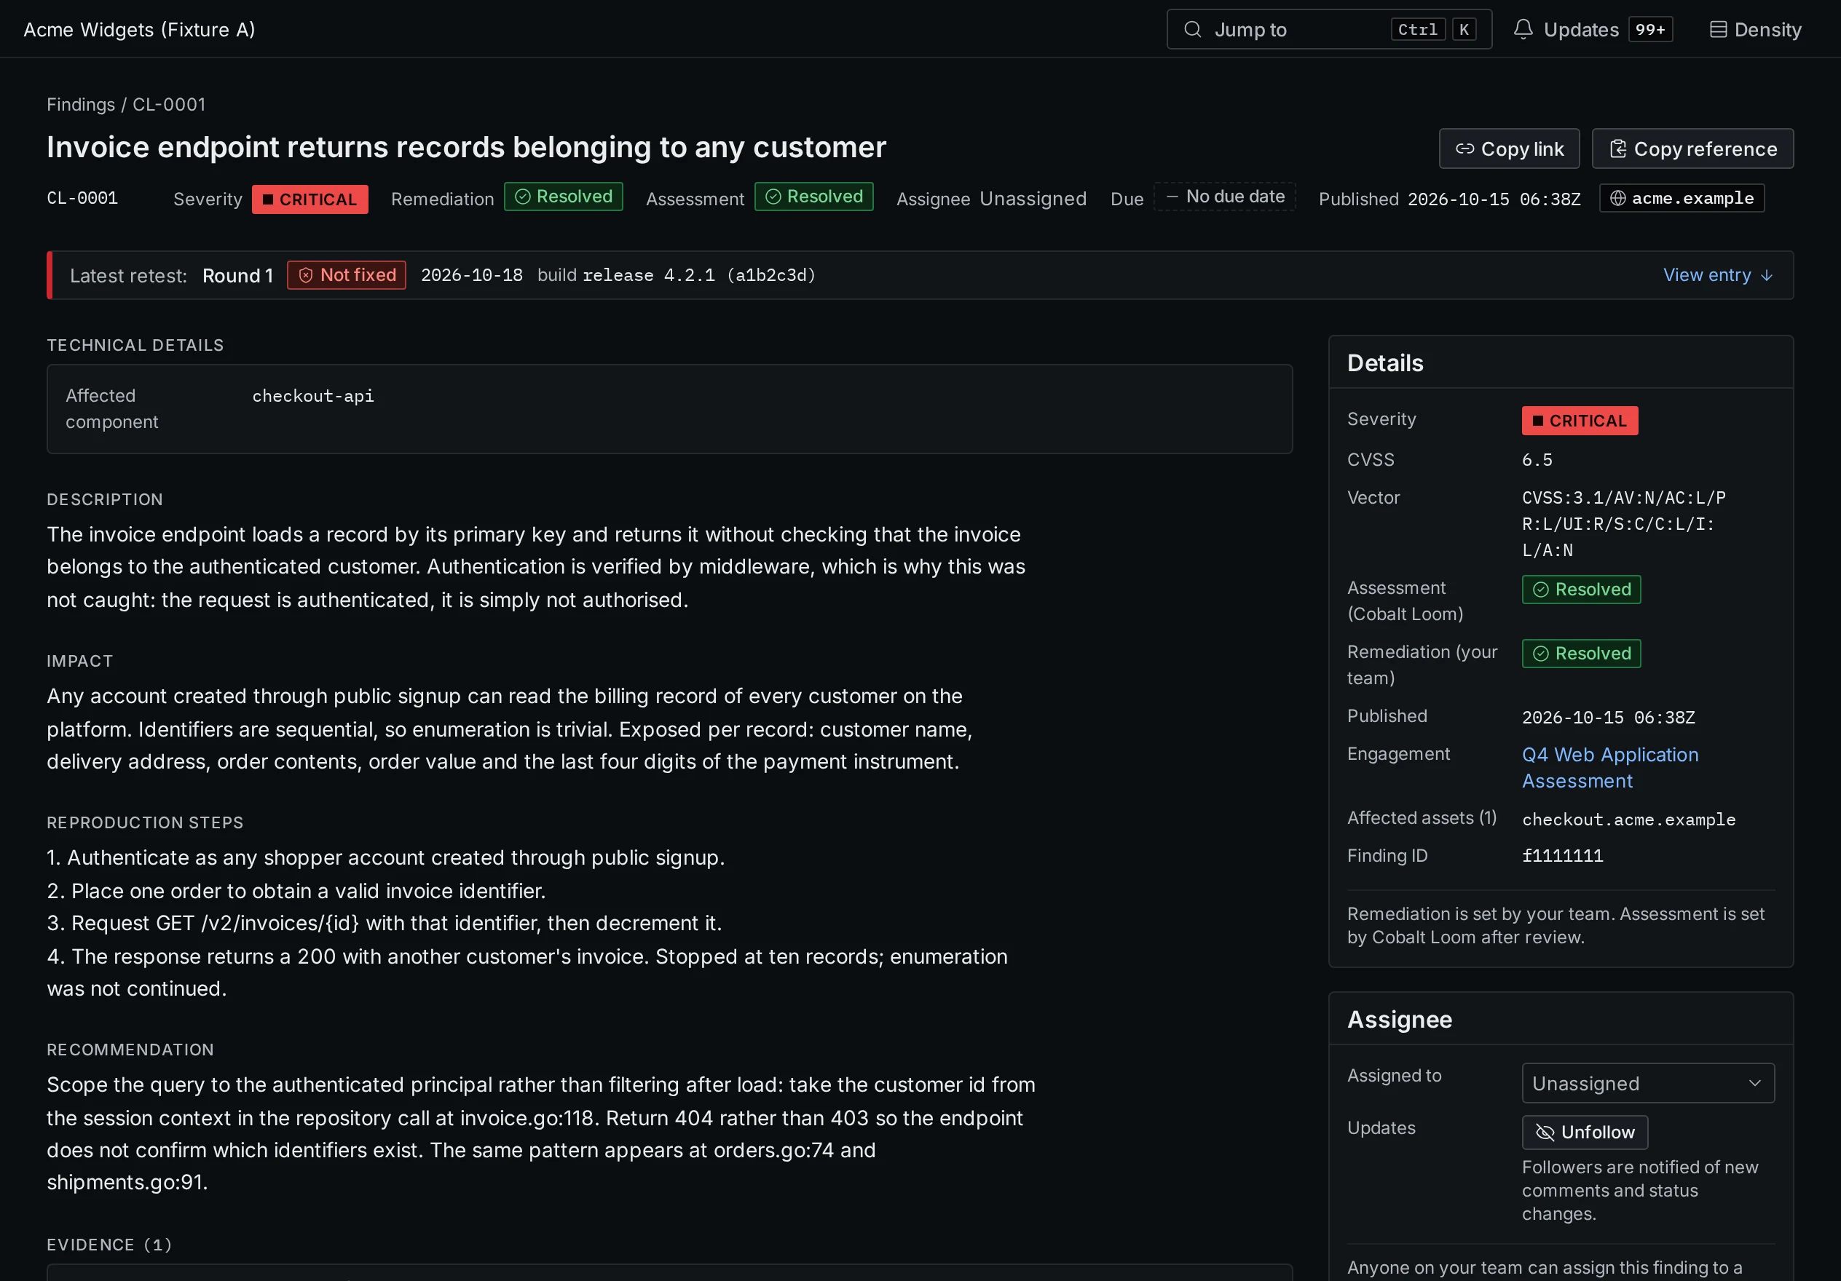Click the red CRITICAL badge in Details panel
Screen dimensions: 1841x1281
click(x=1580, y=421)
